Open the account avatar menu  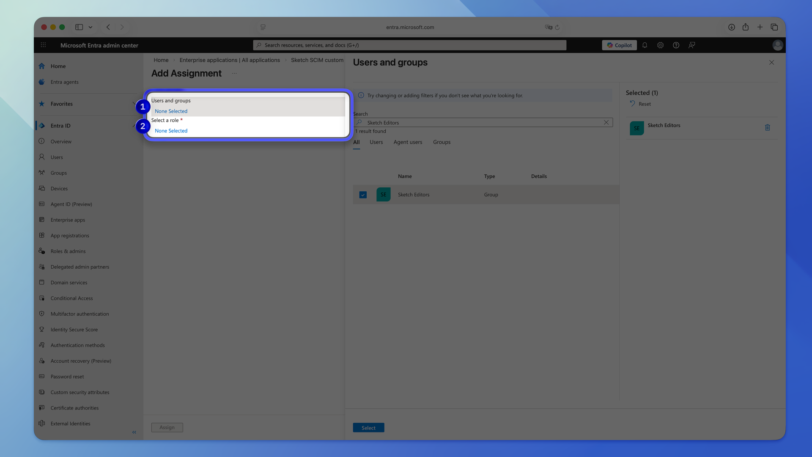[x=777, y=45]
